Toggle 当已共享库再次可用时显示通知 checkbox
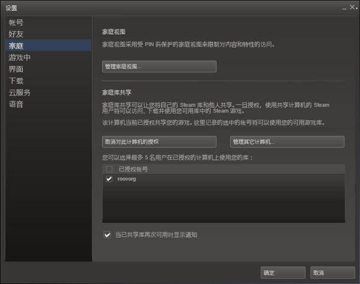Image resolution: width=360 pixels, height=284 pixels. (107, 235)
